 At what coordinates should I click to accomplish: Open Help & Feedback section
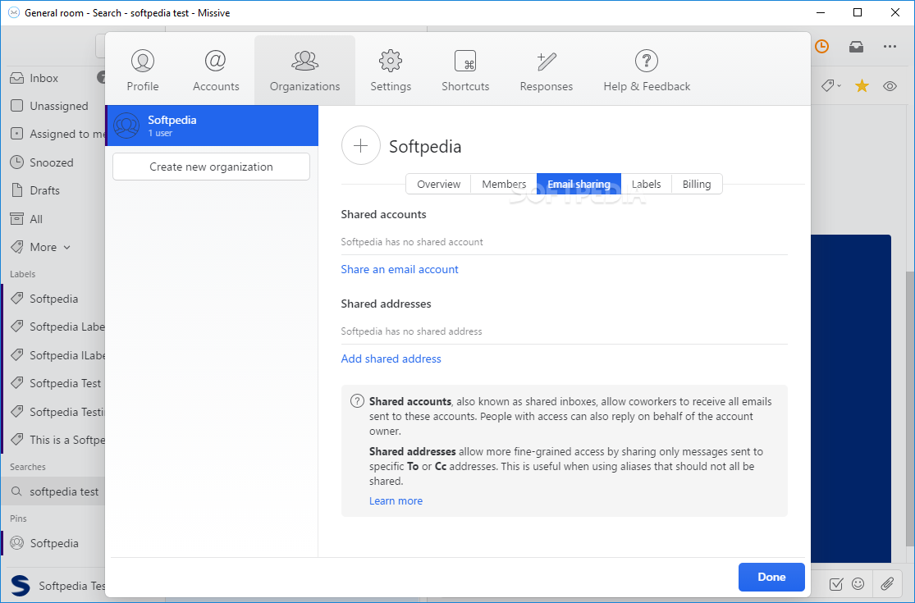647,71
